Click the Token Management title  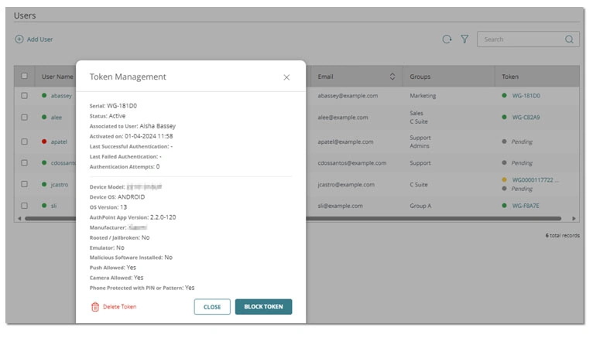point(128,77)
